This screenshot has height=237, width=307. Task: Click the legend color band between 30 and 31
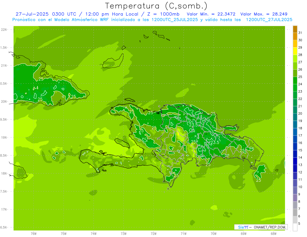pos(295,36)
